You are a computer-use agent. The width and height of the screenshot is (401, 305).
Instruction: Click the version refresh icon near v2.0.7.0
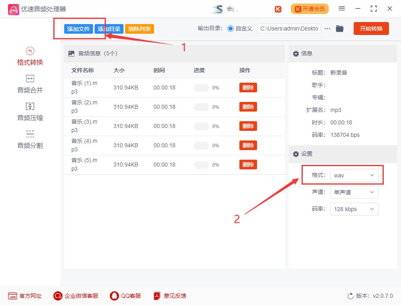350,296
